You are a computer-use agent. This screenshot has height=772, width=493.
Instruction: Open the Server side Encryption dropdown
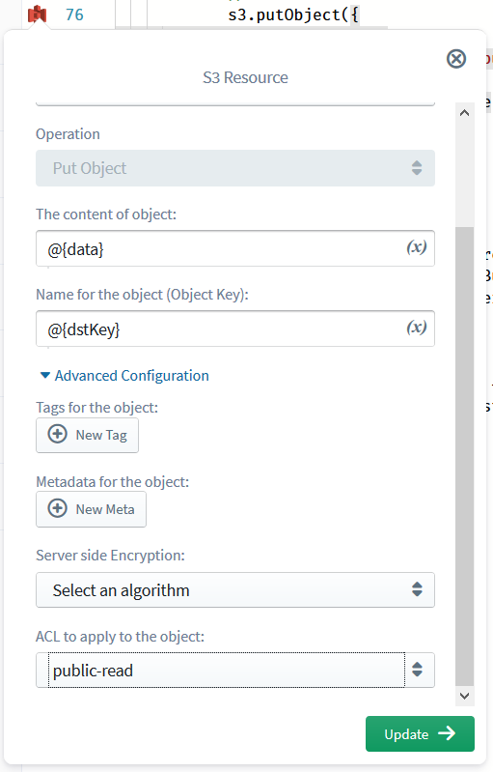pyautogui.click(x=235, y=589)
